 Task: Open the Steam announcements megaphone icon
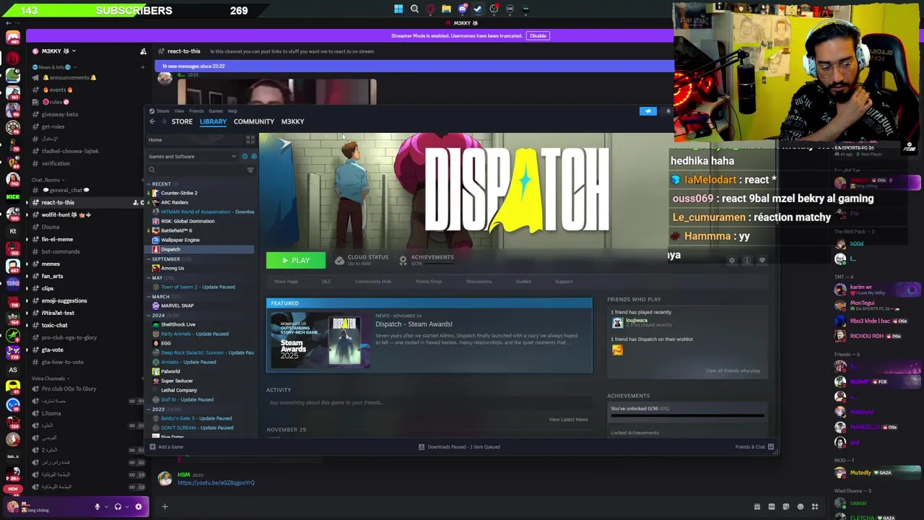648,111
